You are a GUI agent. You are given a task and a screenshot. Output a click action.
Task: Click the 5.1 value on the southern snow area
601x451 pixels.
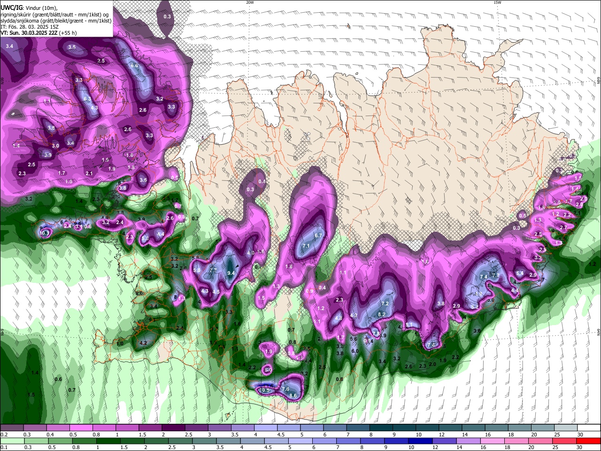click(x=408, y=325)
